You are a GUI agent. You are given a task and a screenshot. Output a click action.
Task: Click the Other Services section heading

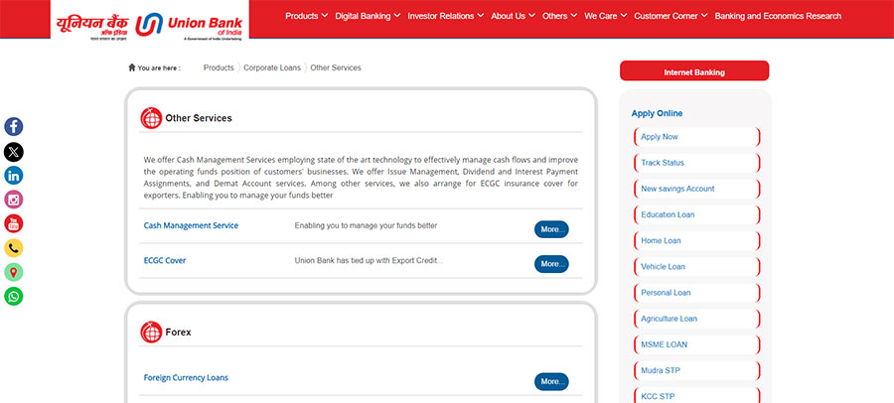click(199, 118)
